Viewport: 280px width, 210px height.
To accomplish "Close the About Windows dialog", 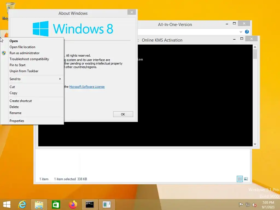I will [132, 12].
